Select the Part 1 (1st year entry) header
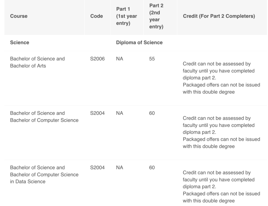The image size is (268, 206). (127, 16)
